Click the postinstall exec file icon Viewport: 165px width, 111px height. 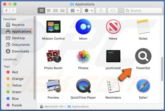[113, 56]
